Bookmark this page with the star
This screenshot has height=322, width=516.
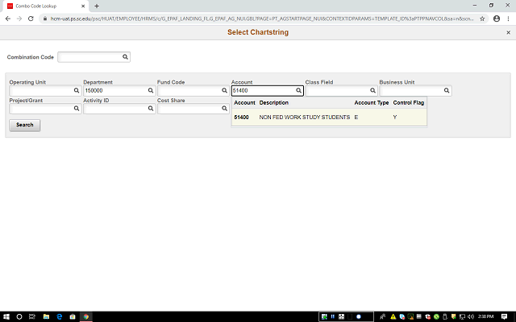coord(482,19)
